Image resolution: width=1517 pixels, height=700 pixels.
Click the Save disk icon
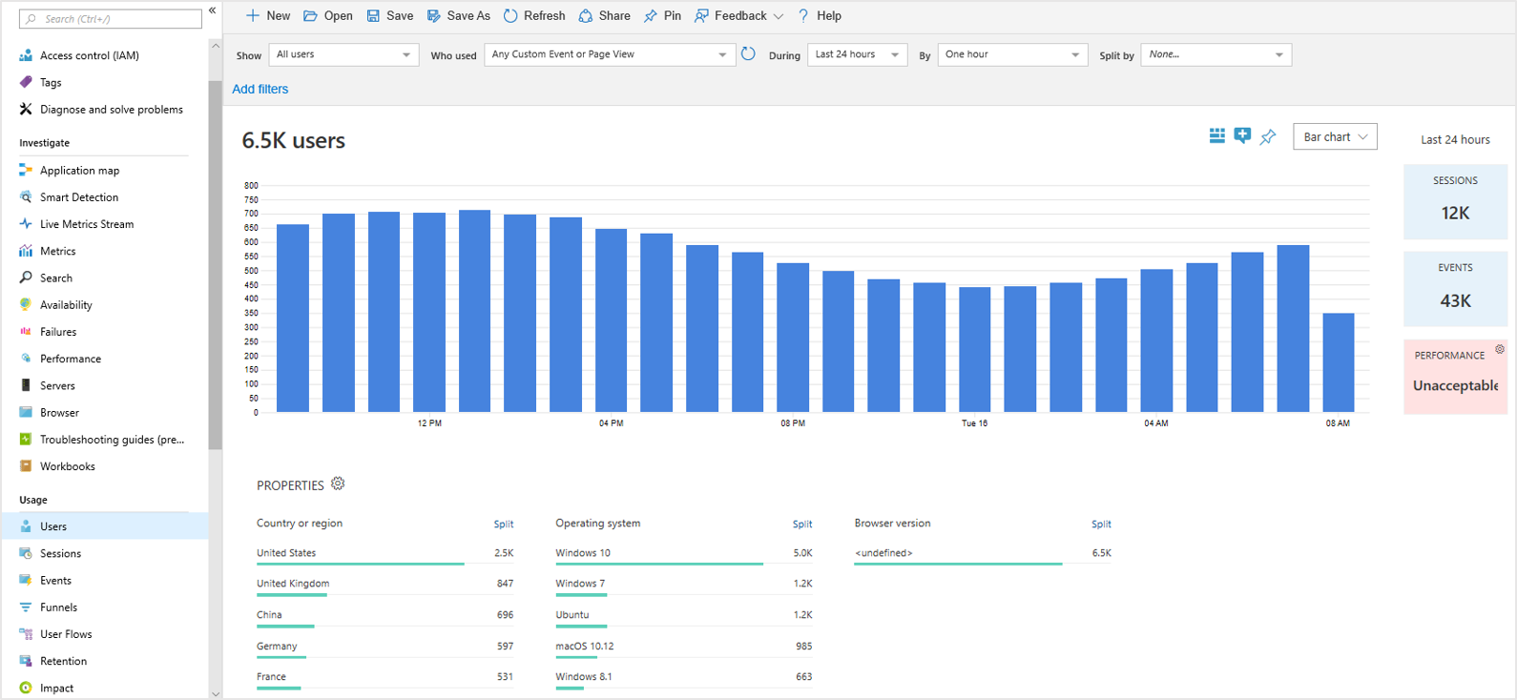point(373,15)
